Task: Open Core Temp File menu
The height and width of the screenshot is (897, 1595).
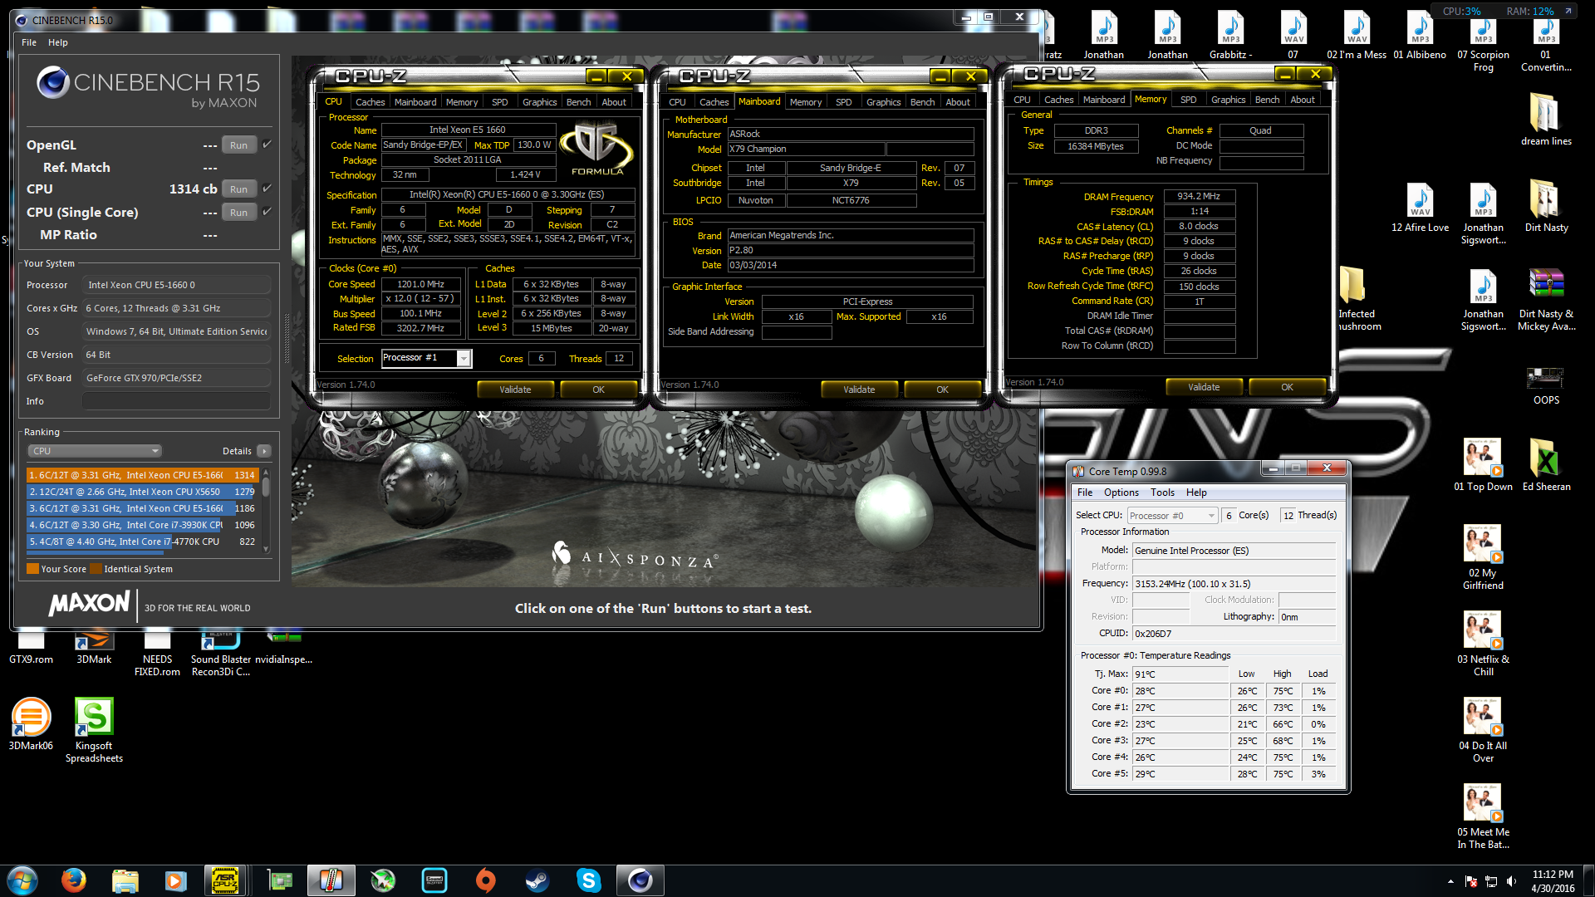Action: [1085, 493]
